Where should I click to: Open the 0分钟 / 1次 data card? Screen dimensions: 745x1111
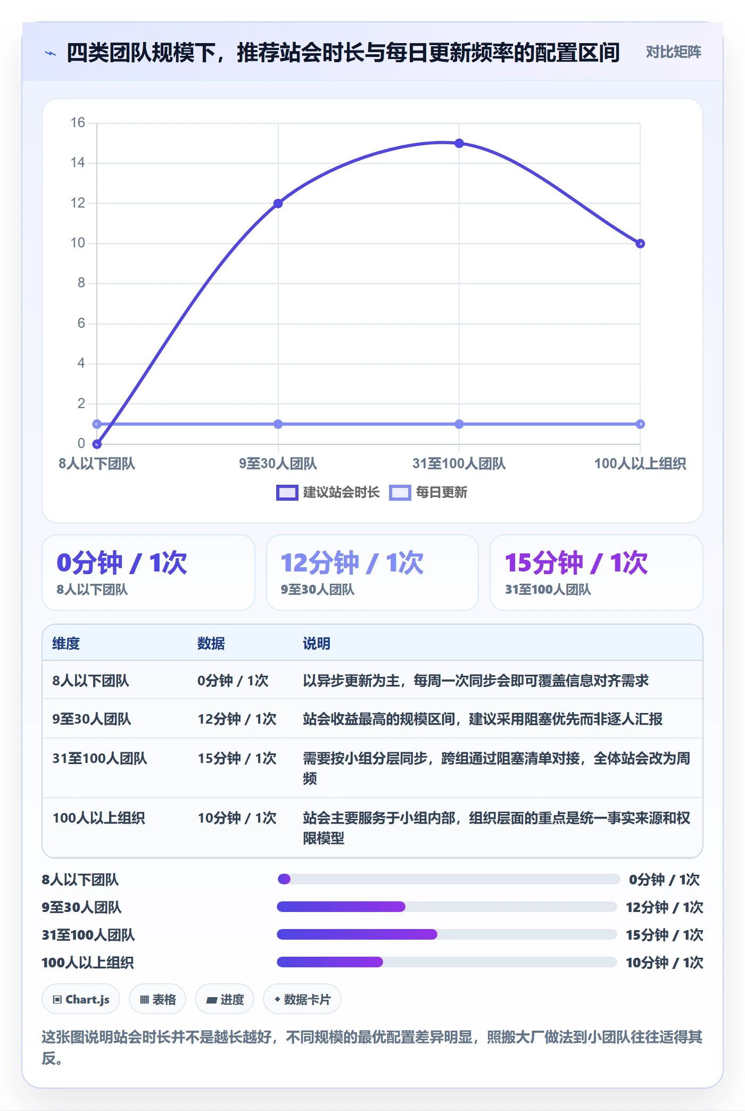click(x=148, y=573)
